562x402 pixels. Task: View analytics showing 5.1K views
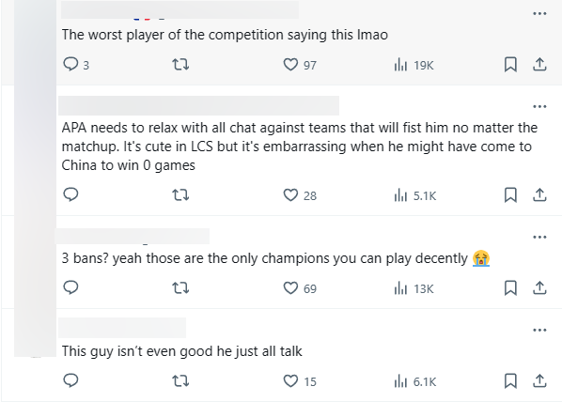tap(415, 195)
